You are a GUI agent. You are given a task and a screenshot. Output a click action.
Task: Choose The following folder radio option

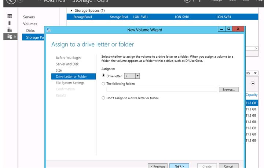point(103,84)
